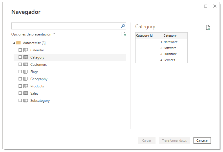Click the Geography table icon
Image resolution: width=223 pixels, height=152 pixels.
tap(25, 79)
